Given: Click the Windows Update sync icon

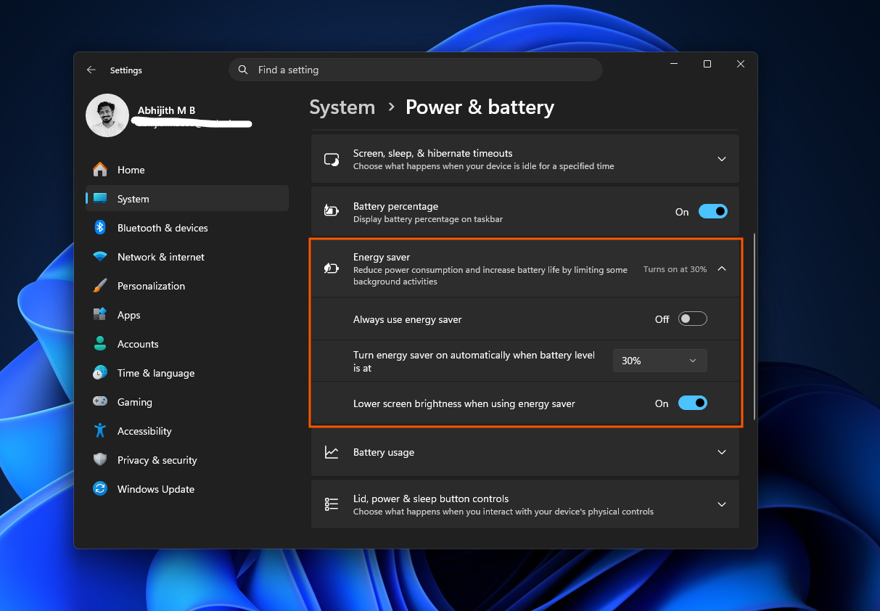Looking at the screenshot, I should [100, 489].
